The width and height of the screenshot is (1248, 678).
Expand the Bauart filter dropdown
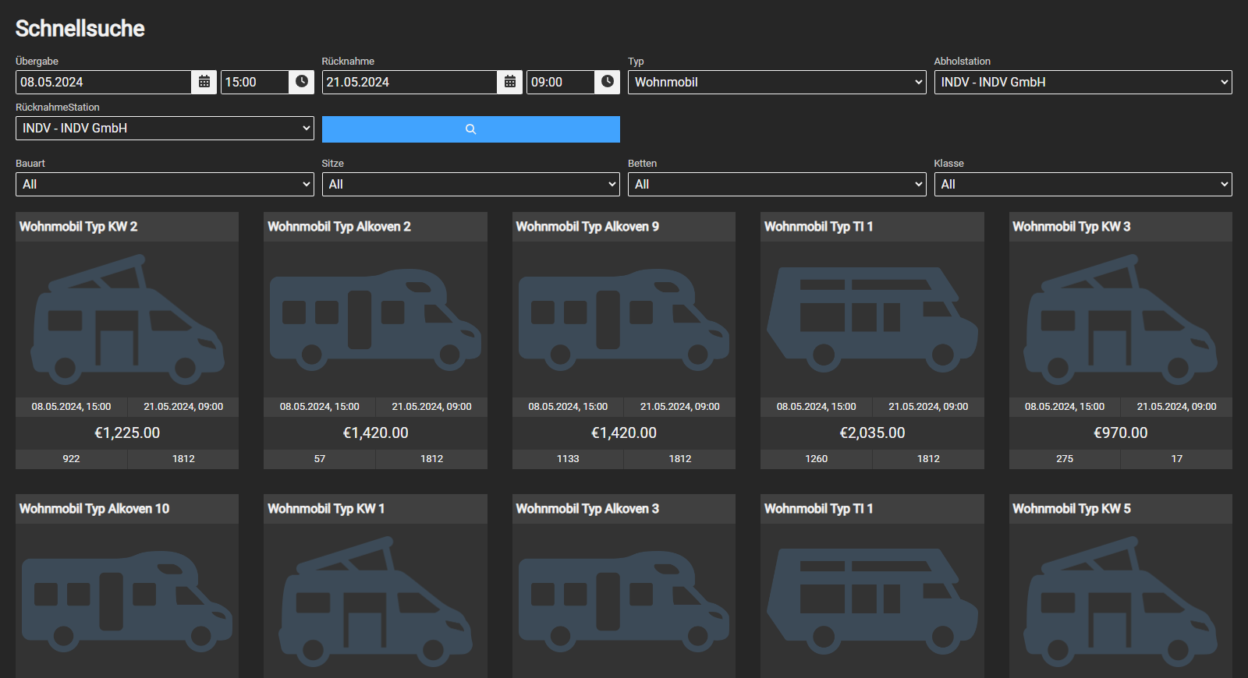tap(165, 184)
